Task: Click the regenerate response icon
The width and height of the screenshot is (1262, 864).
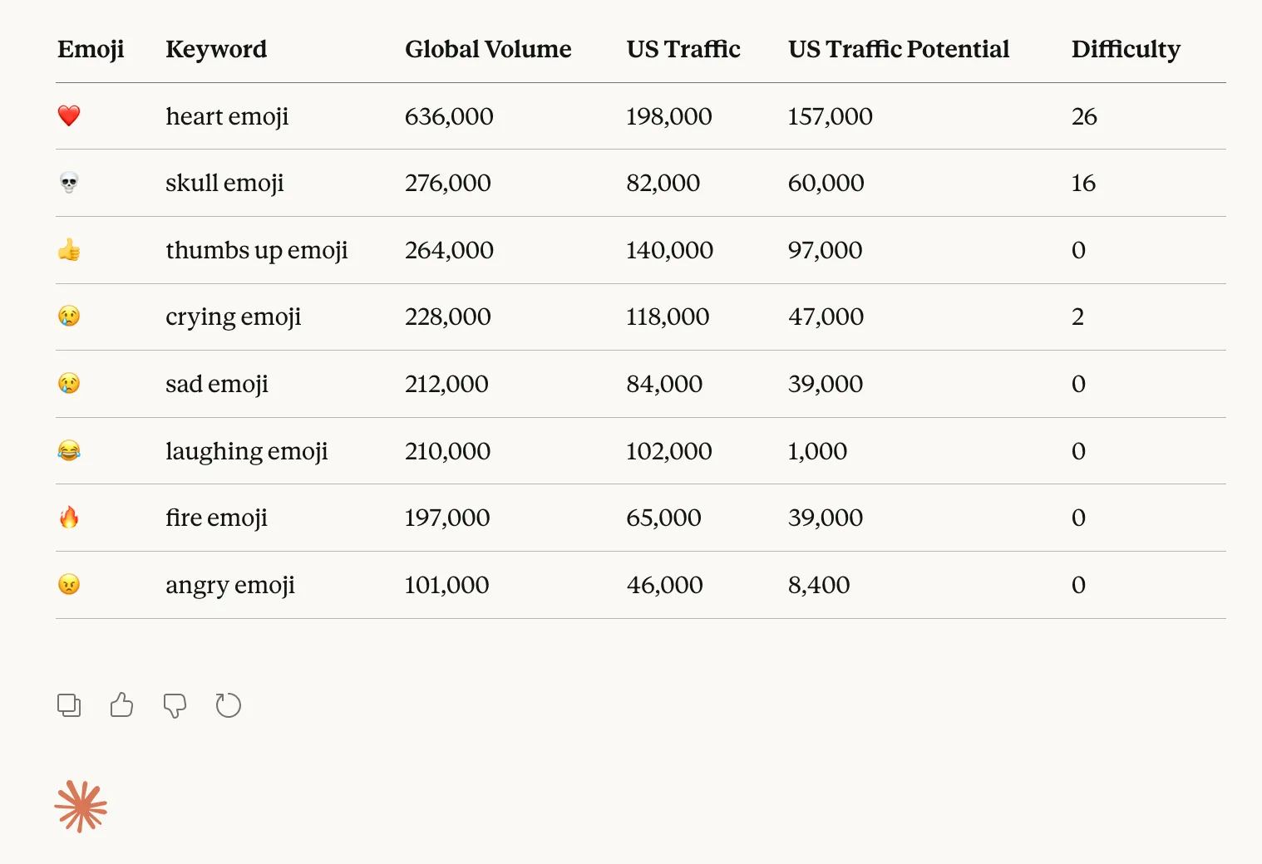Action: click(x=228, y=704)
